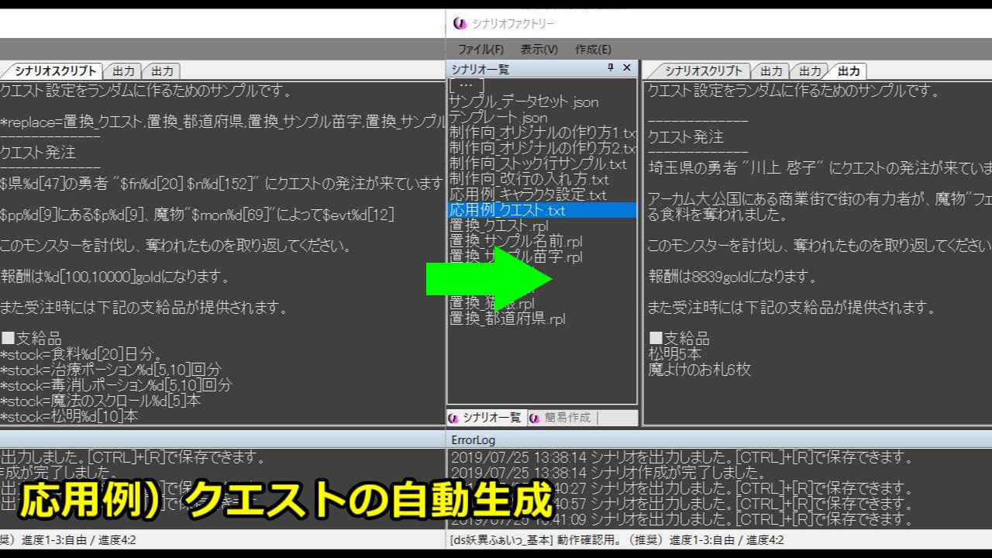Click the *replace=置換_クエスト line in script
Image resolution: width=992 pixels, height=558 pixels.
pos(222,122)
